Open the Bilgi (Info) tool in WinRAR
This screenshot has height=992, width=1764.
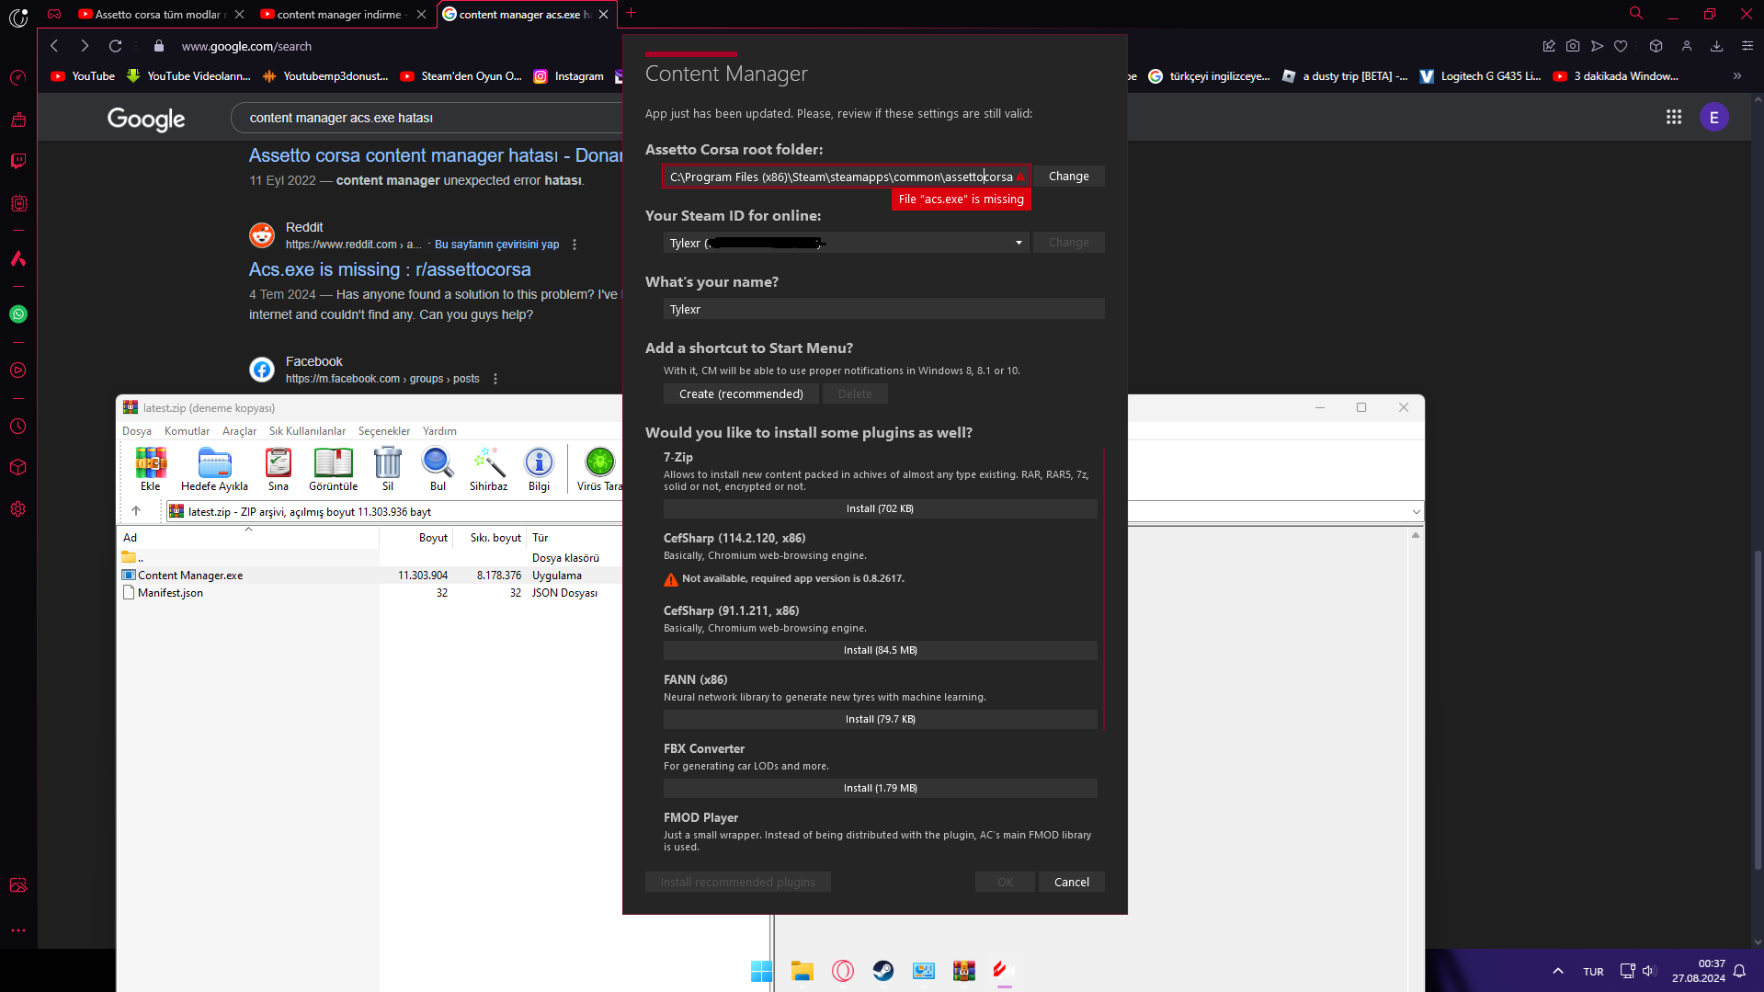click(540, 469)
